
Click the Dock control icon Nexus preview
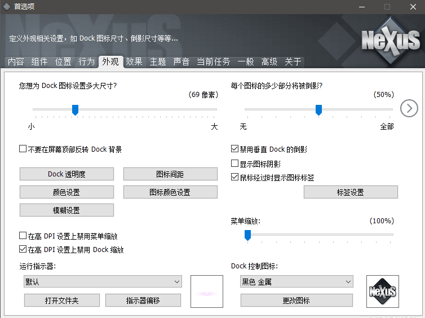click(382, 291)
